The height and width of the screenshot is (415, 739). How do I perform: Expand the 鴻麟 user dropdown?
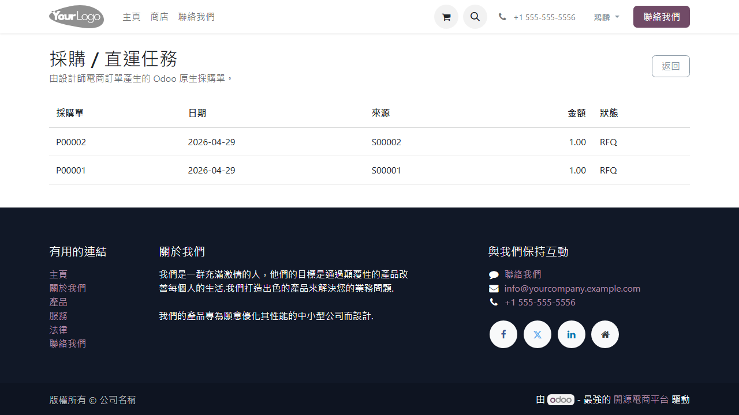(x=607, y=17)
